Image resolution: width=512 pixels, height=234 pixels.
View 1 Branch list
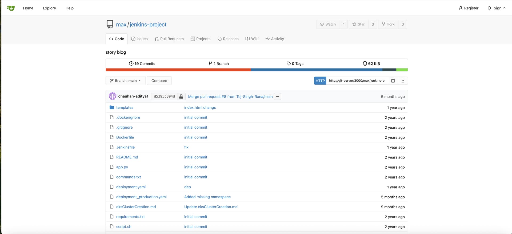(219, 64)
